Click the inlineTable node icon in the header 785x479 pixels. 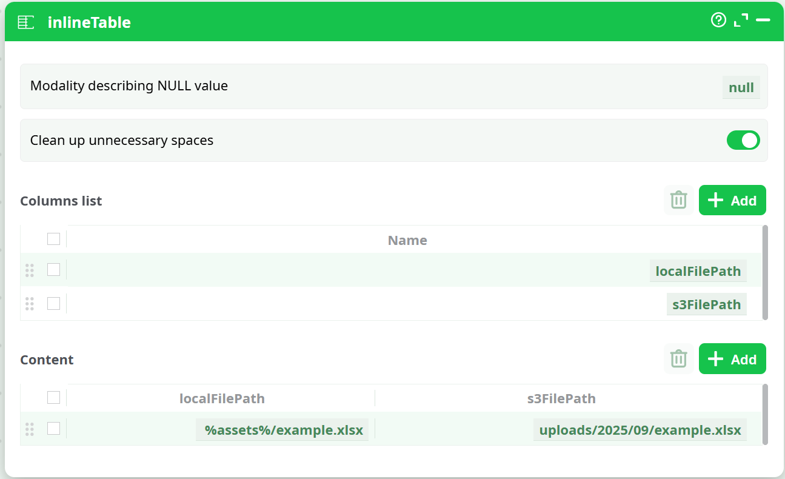pyautogui.click(x=26, y=21)
